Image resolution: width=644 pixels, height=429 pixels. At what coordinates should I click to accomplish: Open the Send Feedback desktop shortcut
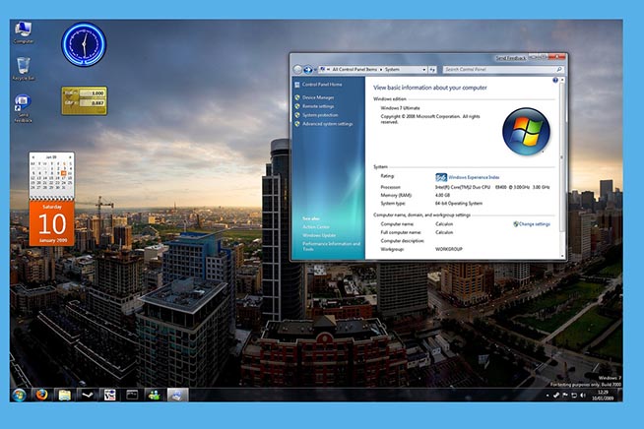pyautogui.click(x=23, y=108)
